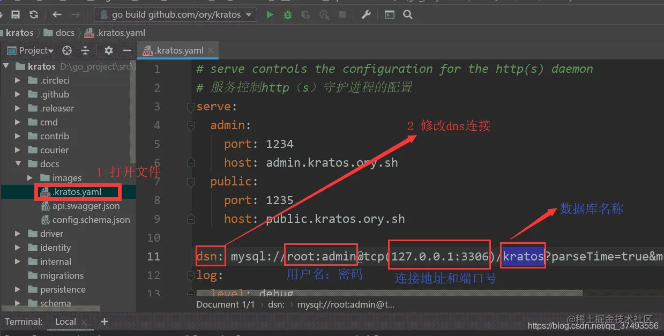Expand the persistence folder arrow
Viewport: 664px width, 336px height.
[18, 289]
